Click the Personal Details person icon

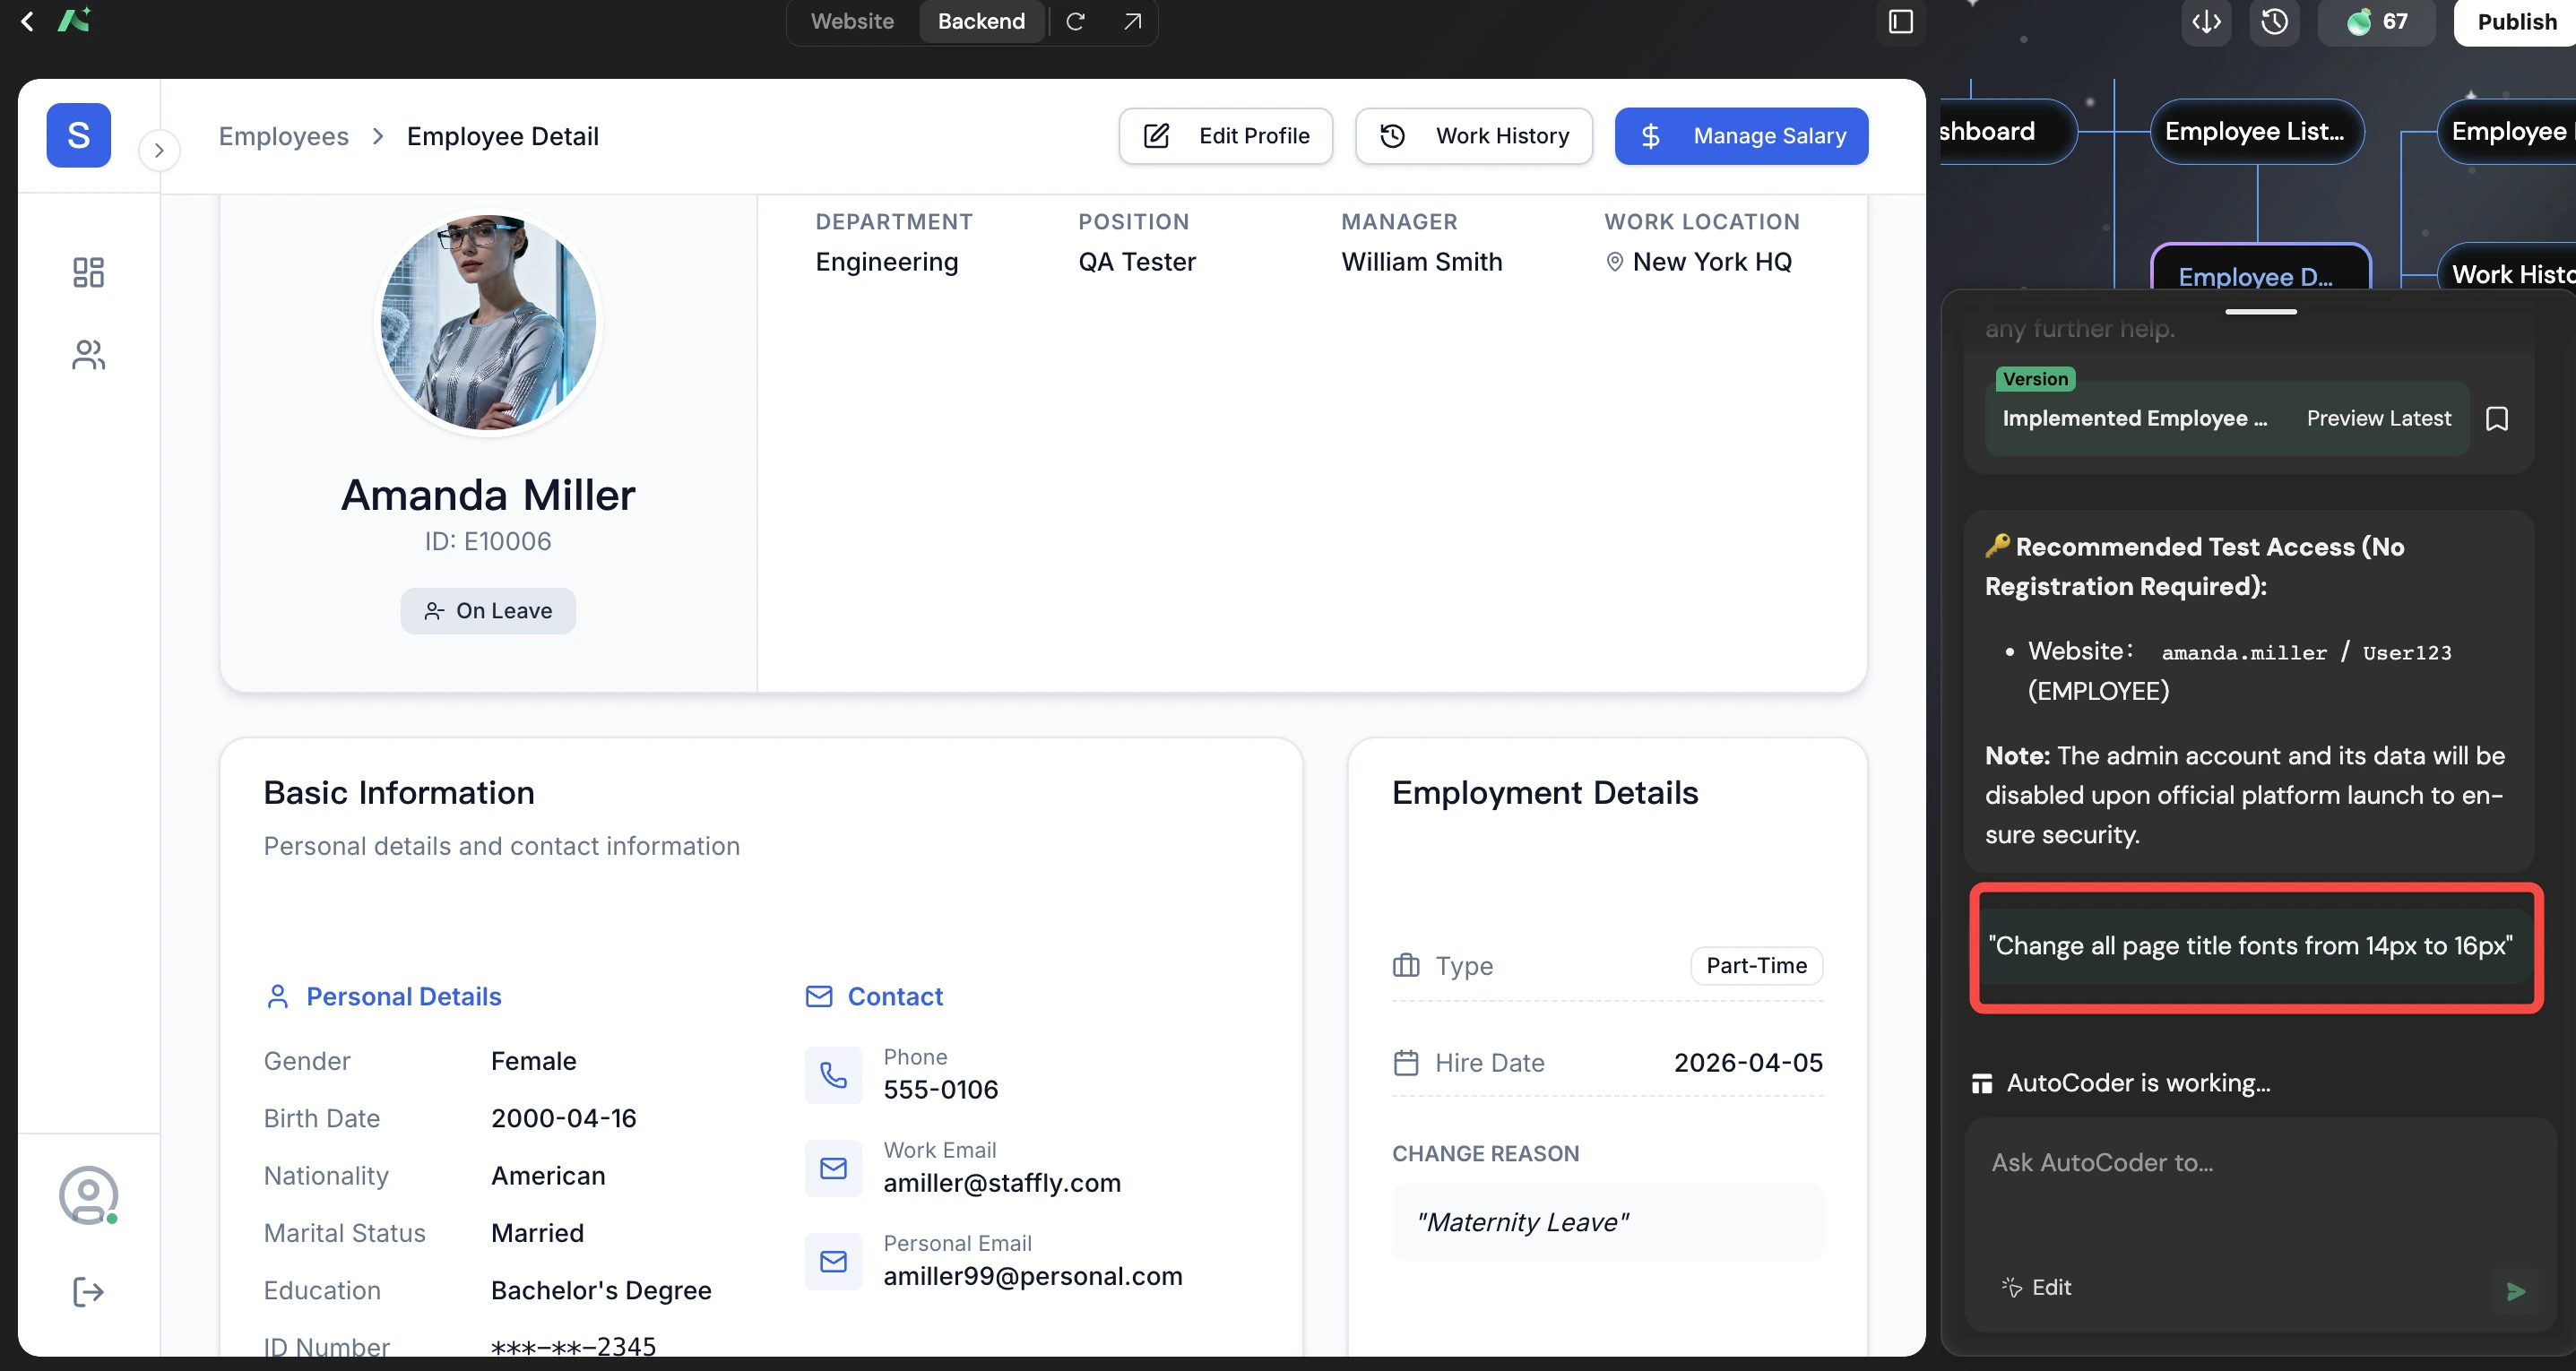coord(278,996)
